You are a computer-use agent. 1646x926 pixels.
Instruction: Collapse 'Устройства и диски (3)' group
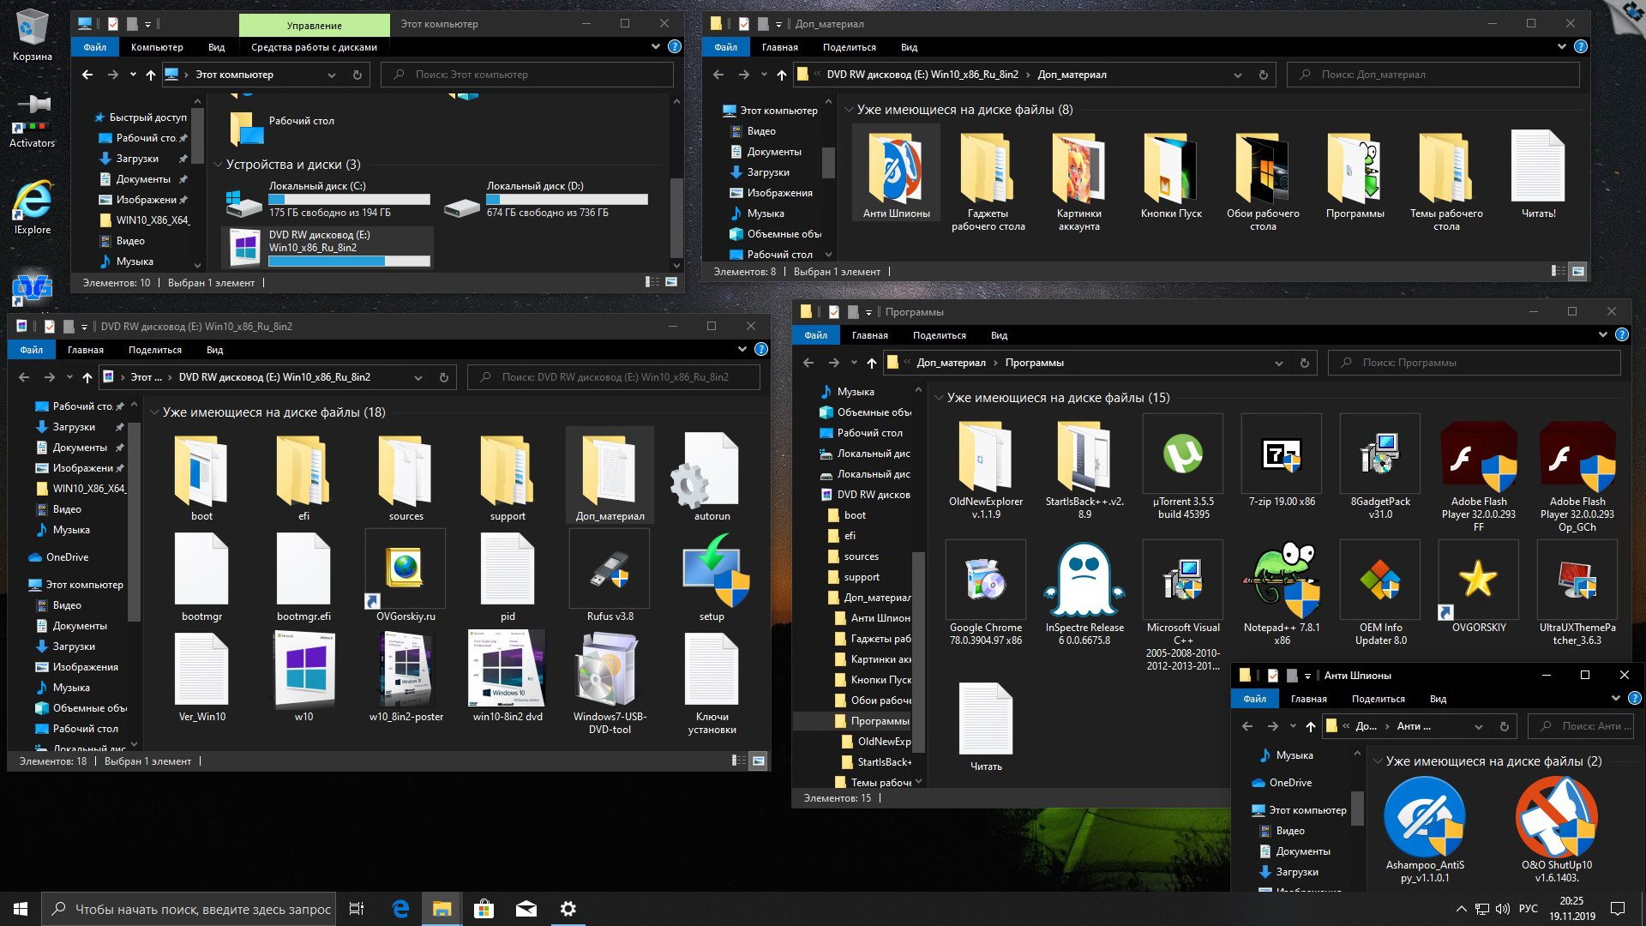click(x=218, y=165)
